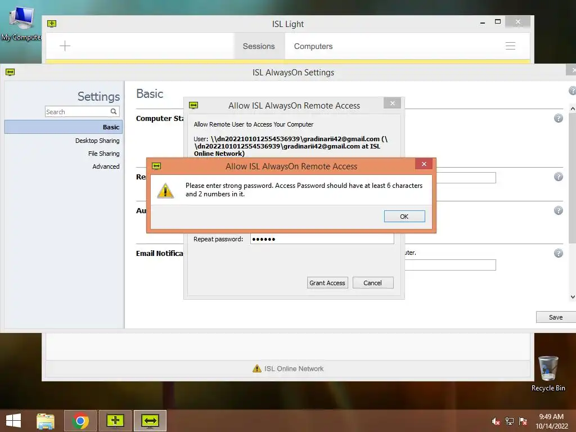This screenshot has height=432, width=576.
Task: Click the Basic heading text
Action: (150, 94)
